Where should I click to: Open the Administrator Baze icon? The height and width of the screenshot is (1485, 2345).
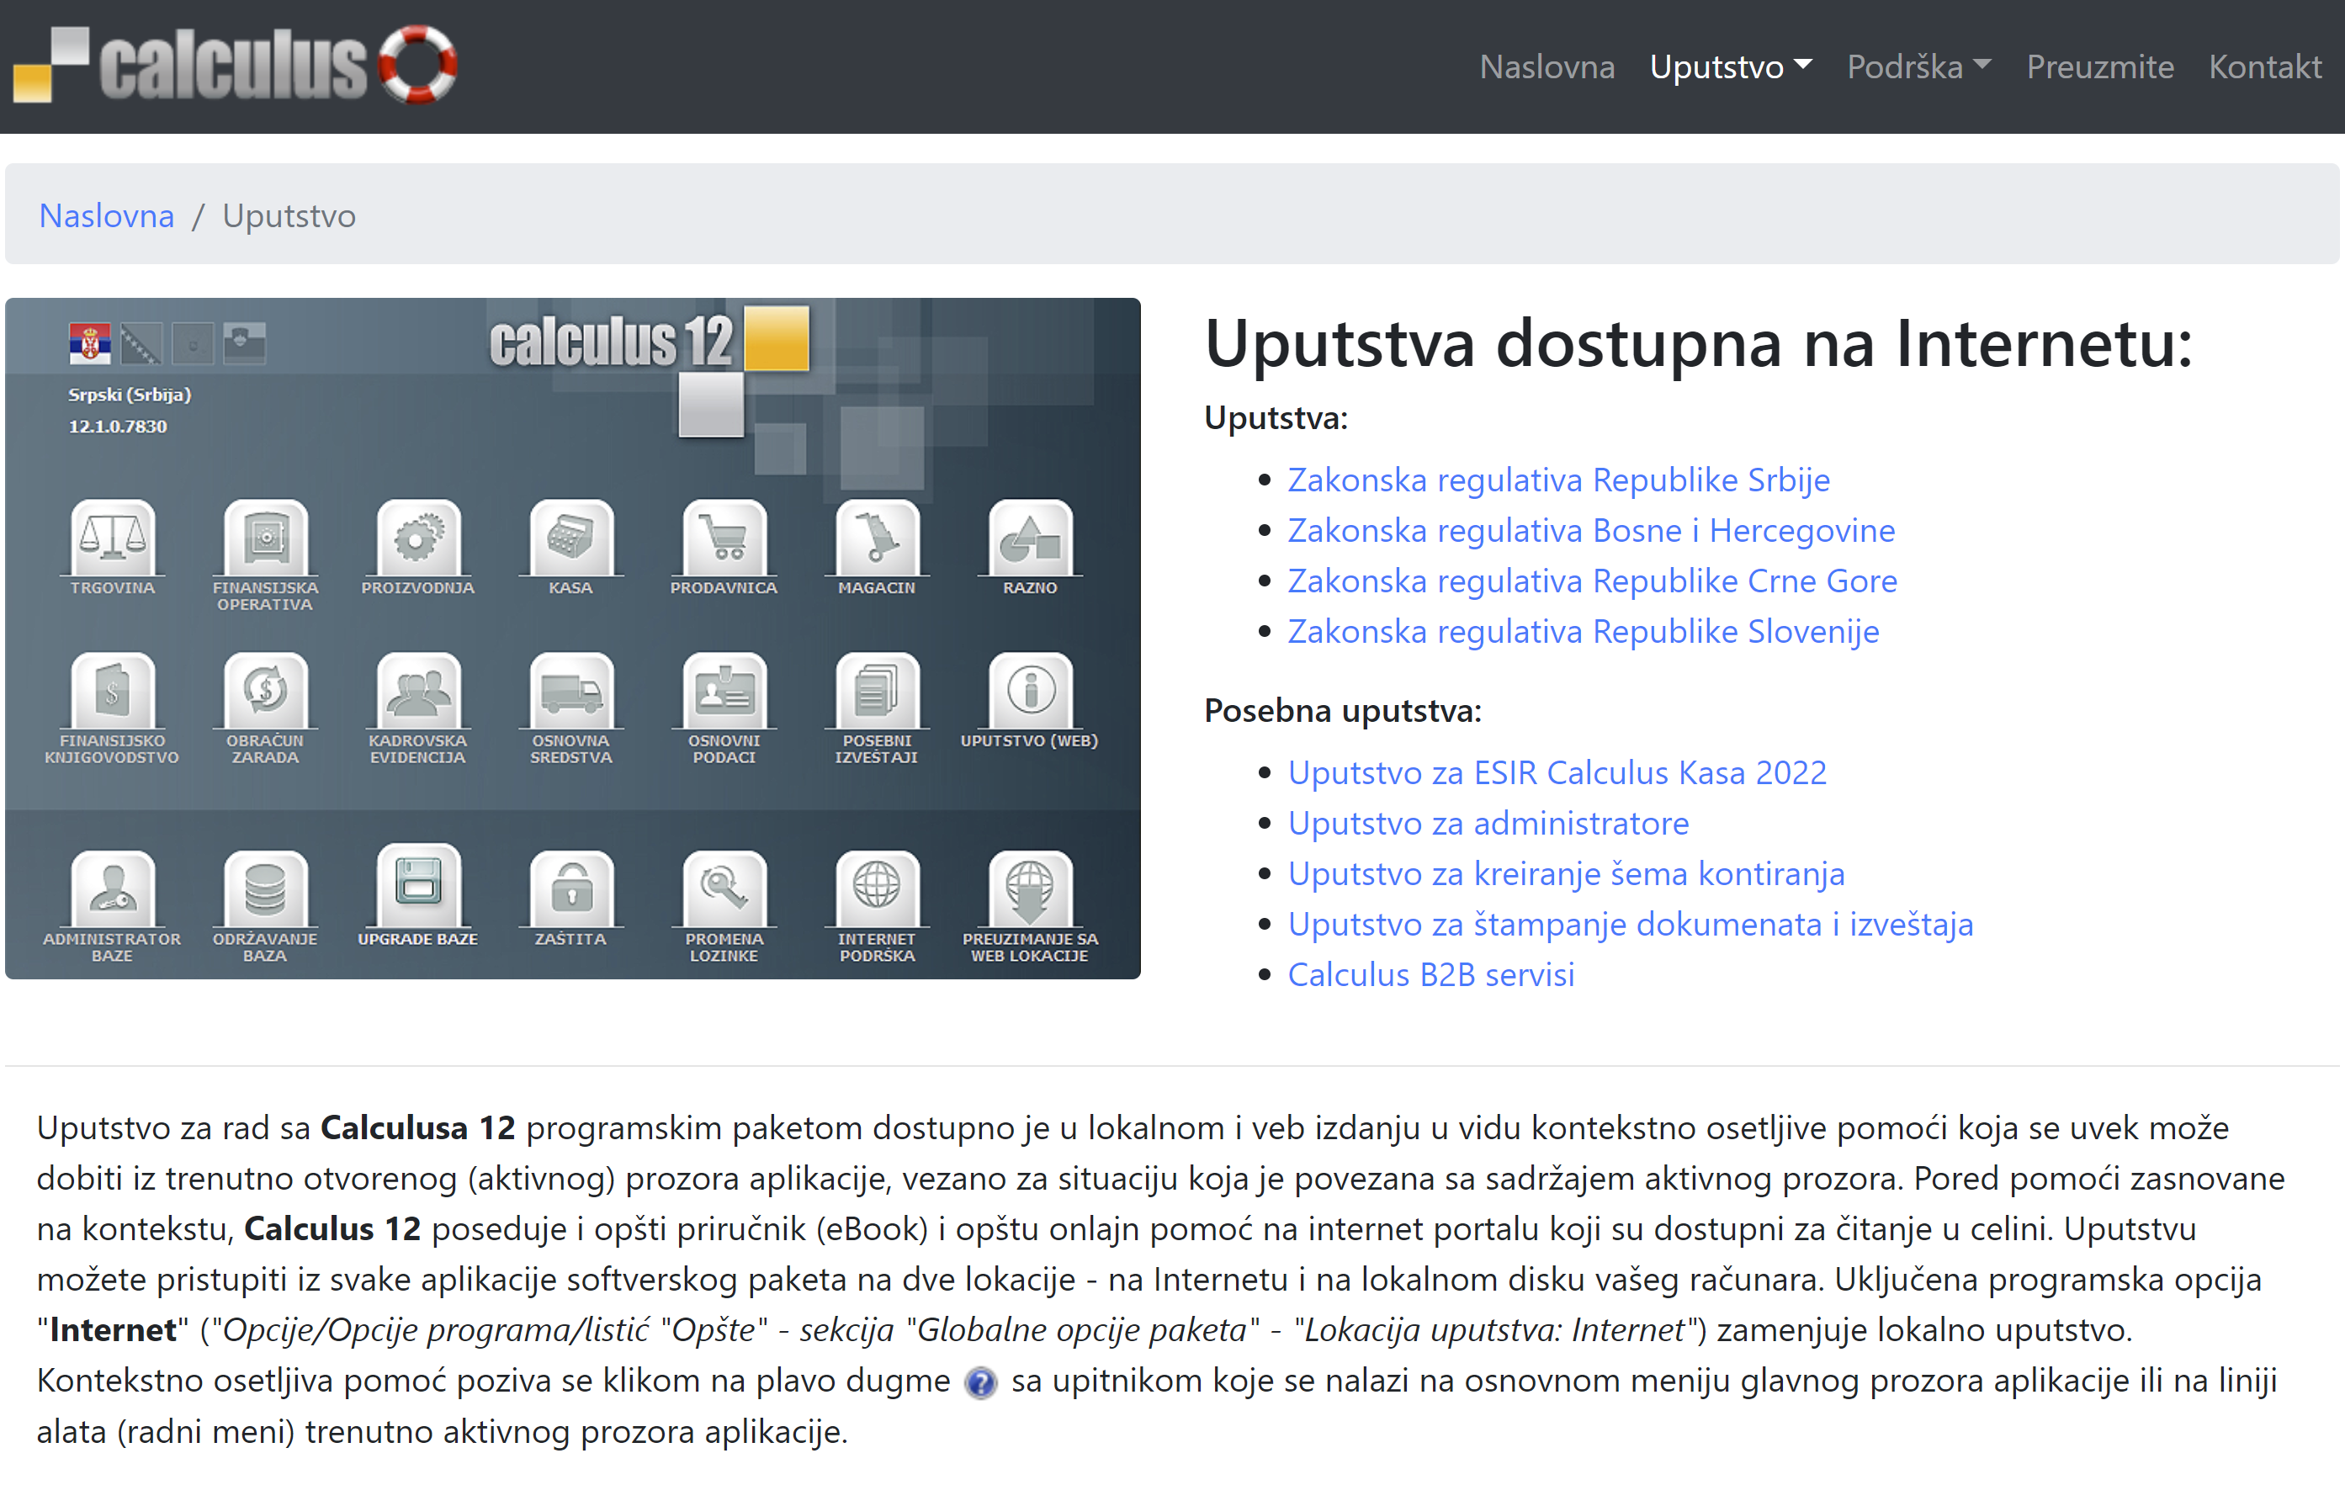(x=112, y=889)
